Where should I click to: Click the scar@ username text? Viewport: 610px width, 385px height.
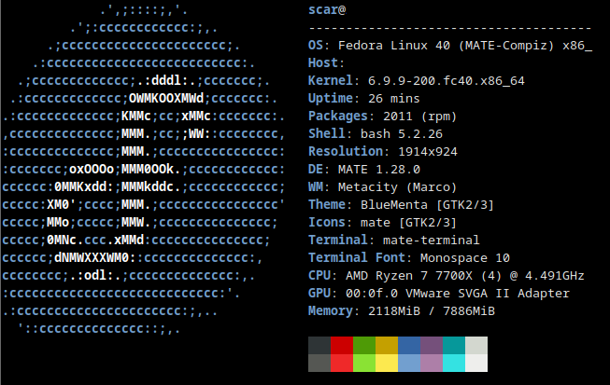click(326, 9)
